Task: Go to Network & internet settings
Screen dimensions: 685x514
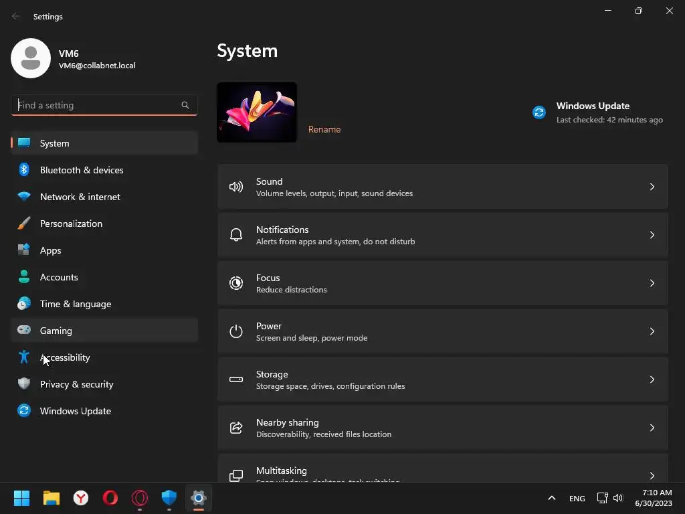Action: coord(104,196)
